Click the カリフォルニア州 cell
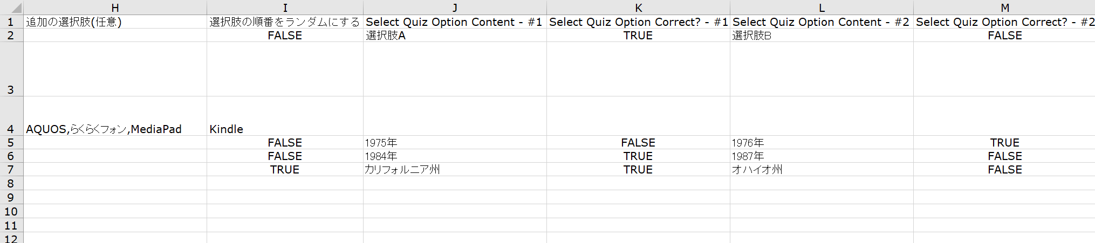The width and height of the screenshot is (1095, 243). (x=455, y=169)
